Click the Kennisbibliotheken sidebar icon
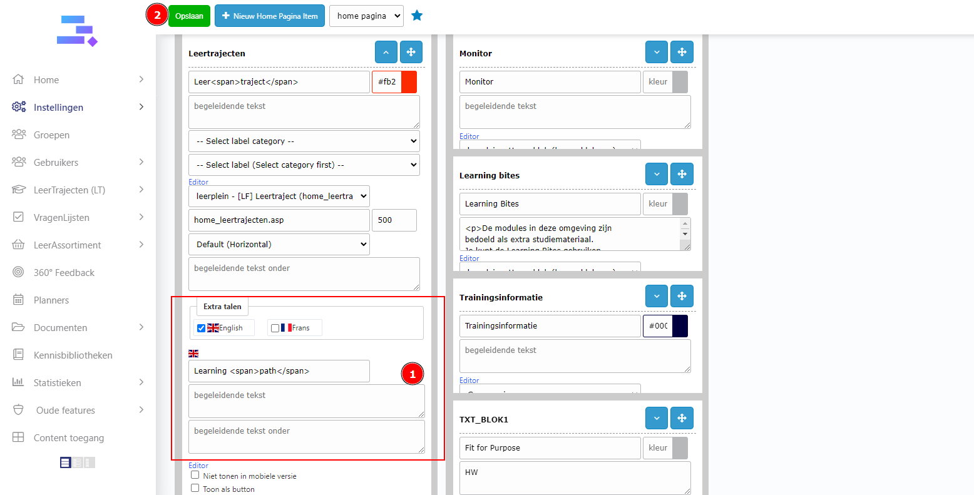Screen dimensions: 974x495 [19, 355]
